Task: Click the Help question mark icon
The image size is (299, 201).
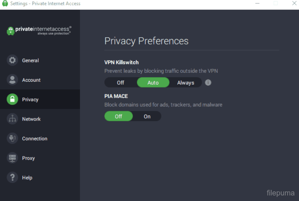Action: (12, 178)
